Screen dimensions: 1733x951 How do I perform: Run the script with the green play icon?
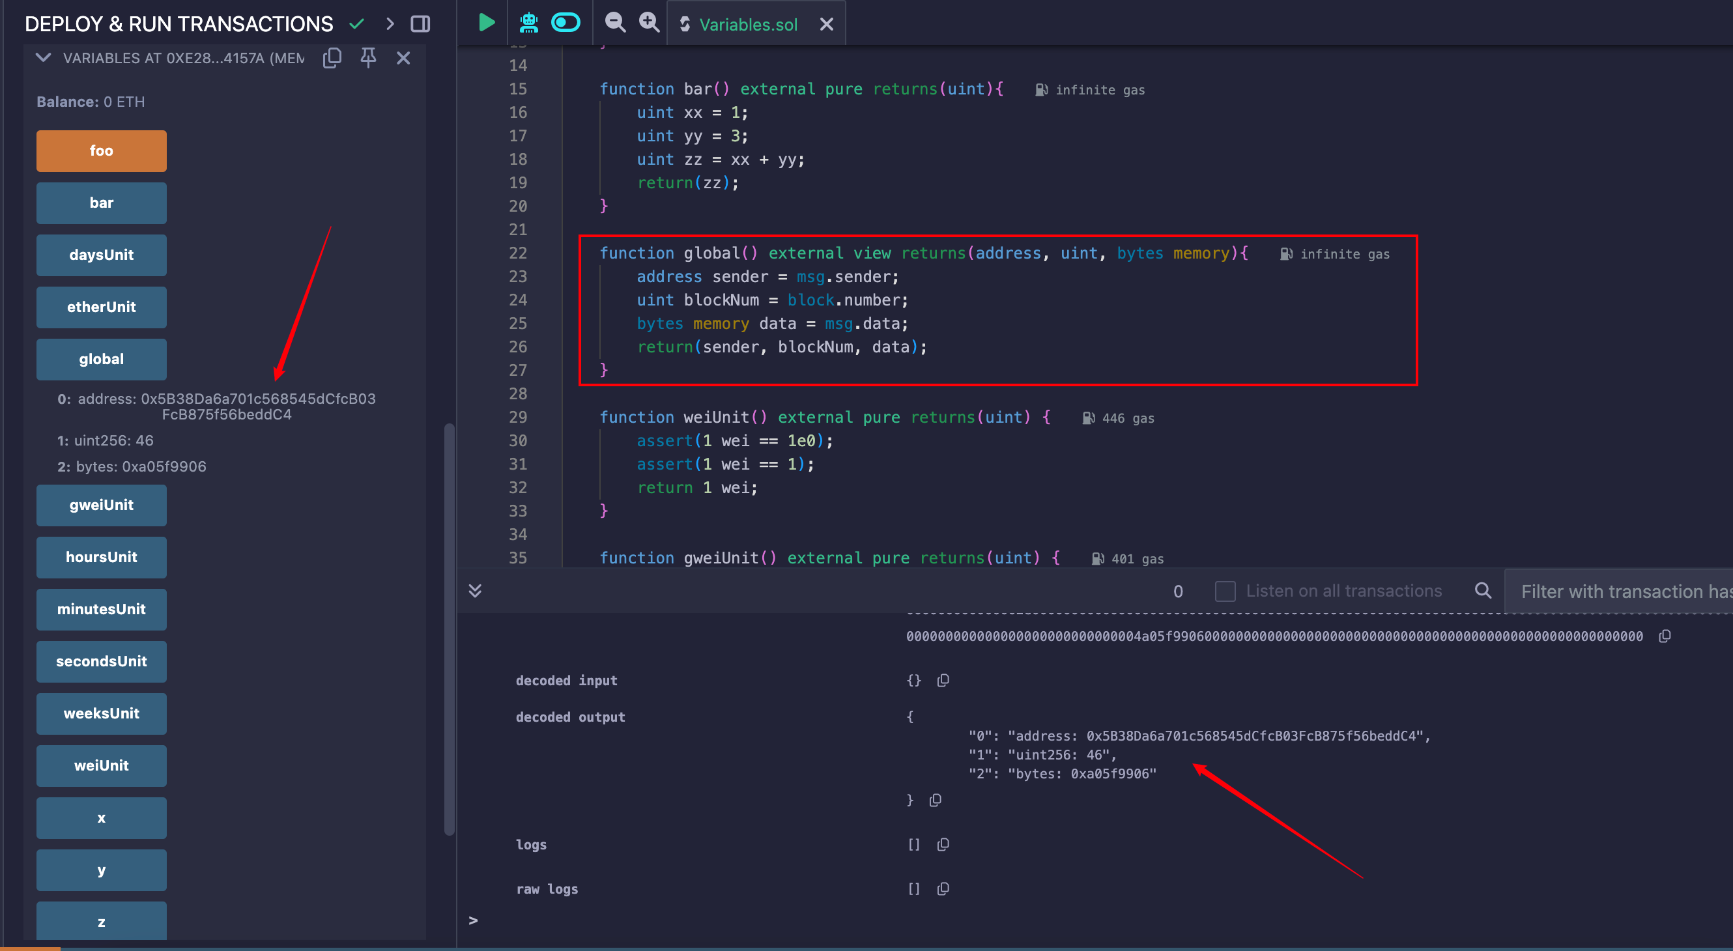[x=486, y=23]
